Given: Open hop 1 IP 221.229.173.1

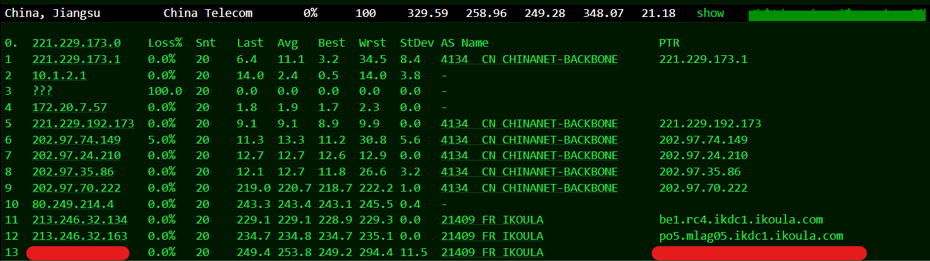Looking at the screenshot, I should pyautogui.click(x=76, y=59).
